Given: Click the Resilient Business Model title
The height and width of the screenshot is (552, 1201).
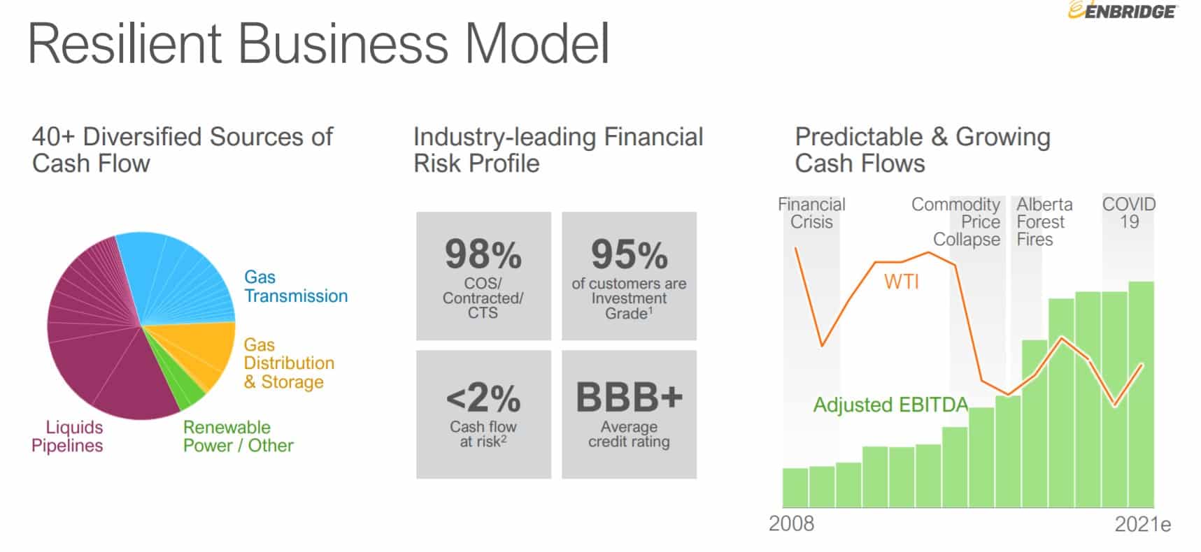Looking at the screenshot, I should point(318,43).
